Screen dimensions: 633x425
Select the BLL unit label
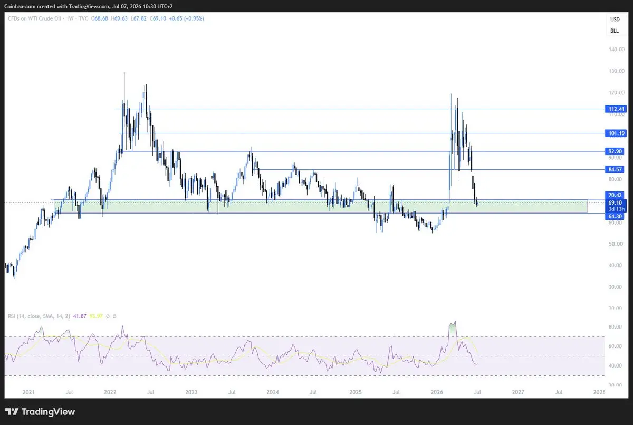click(615, 31)
